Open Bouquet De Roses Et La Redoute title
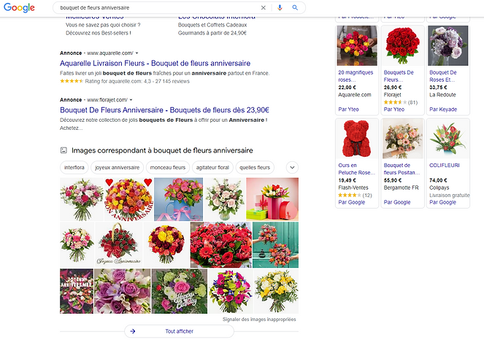 [443, 76]
